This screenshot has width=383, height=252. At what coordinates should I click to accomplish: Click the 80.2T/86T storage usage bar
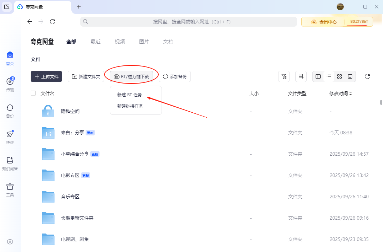click(x=359, y=22)
